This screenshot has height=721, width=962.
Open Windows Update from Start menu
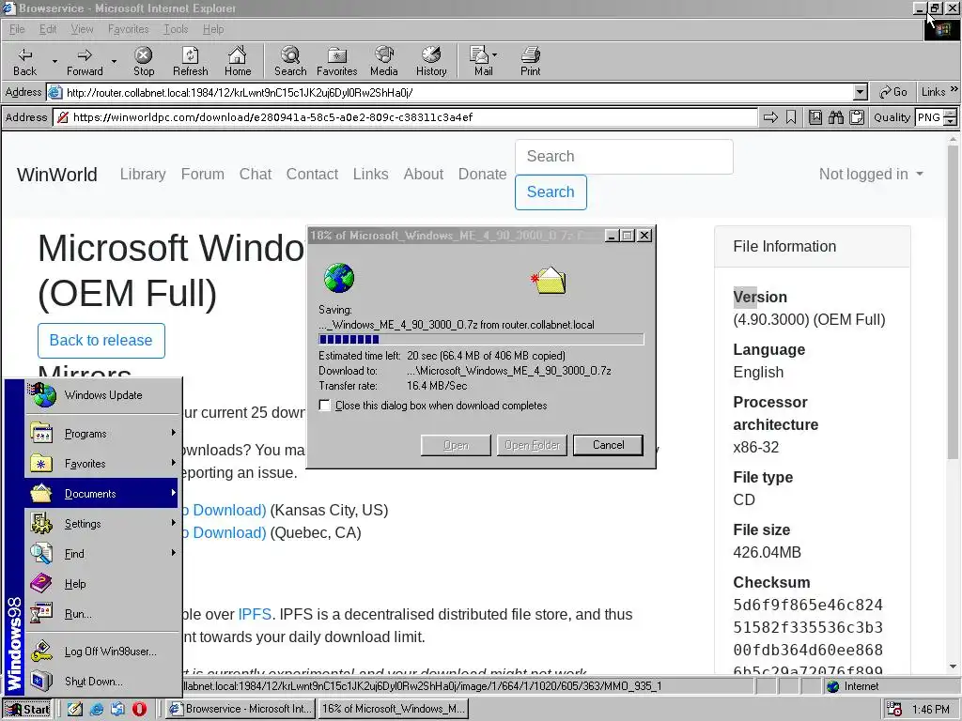coord(103,395)
